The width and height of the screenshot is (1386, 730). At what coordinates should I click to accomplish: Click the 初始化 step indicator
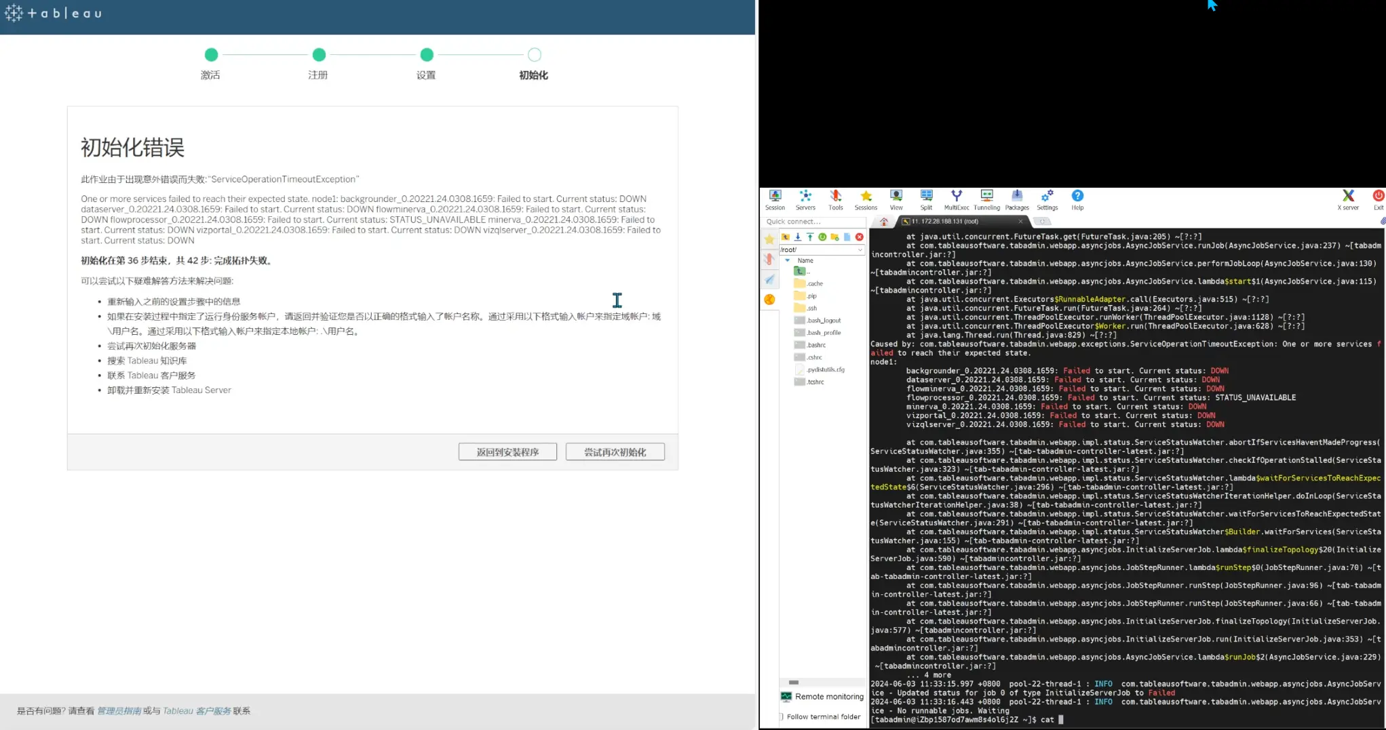[x=535, y=55]
